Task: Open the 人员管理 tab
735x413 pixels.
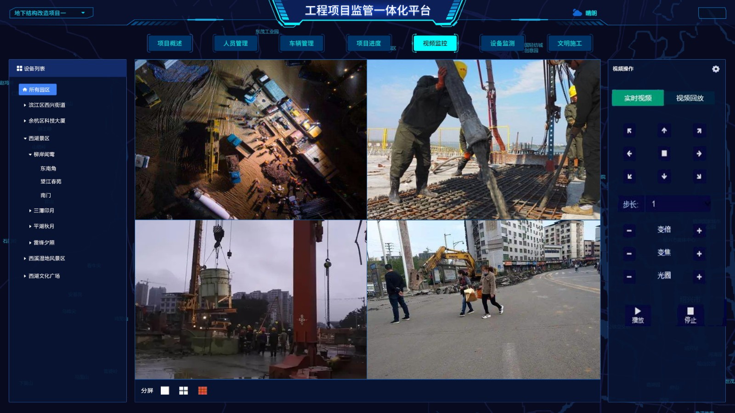Action: tap(236, 43)
